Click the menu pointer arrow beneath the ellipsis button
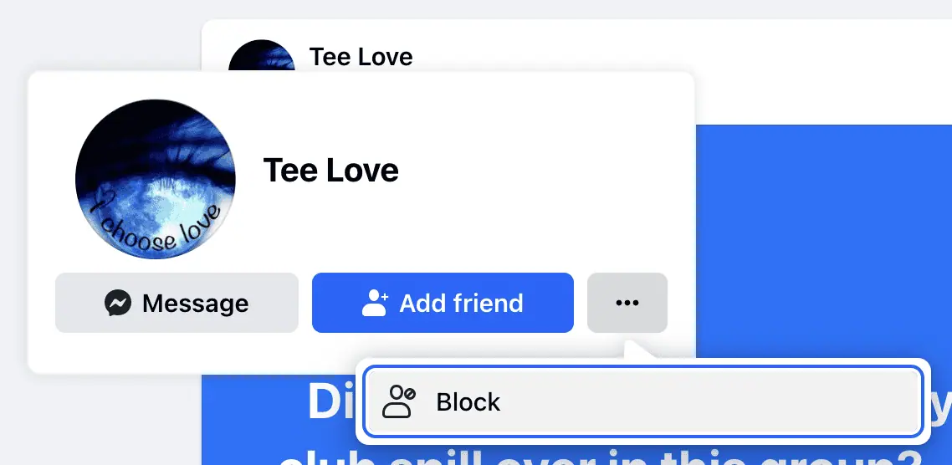Viewport: 952px width, 465px height. (637, 350)
